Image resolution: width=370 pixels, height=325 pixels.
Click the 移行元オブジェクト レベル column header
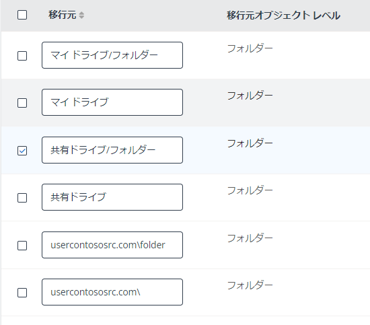[283, 15]
